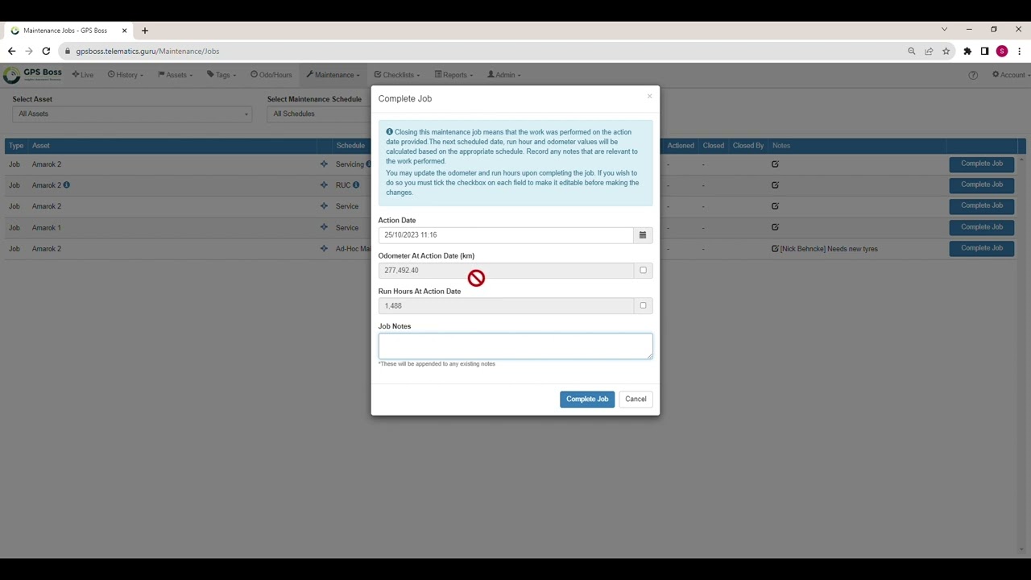1031x580 pixels.
Task: Open browser three-dot menu
Action: tap(1019, 52)
